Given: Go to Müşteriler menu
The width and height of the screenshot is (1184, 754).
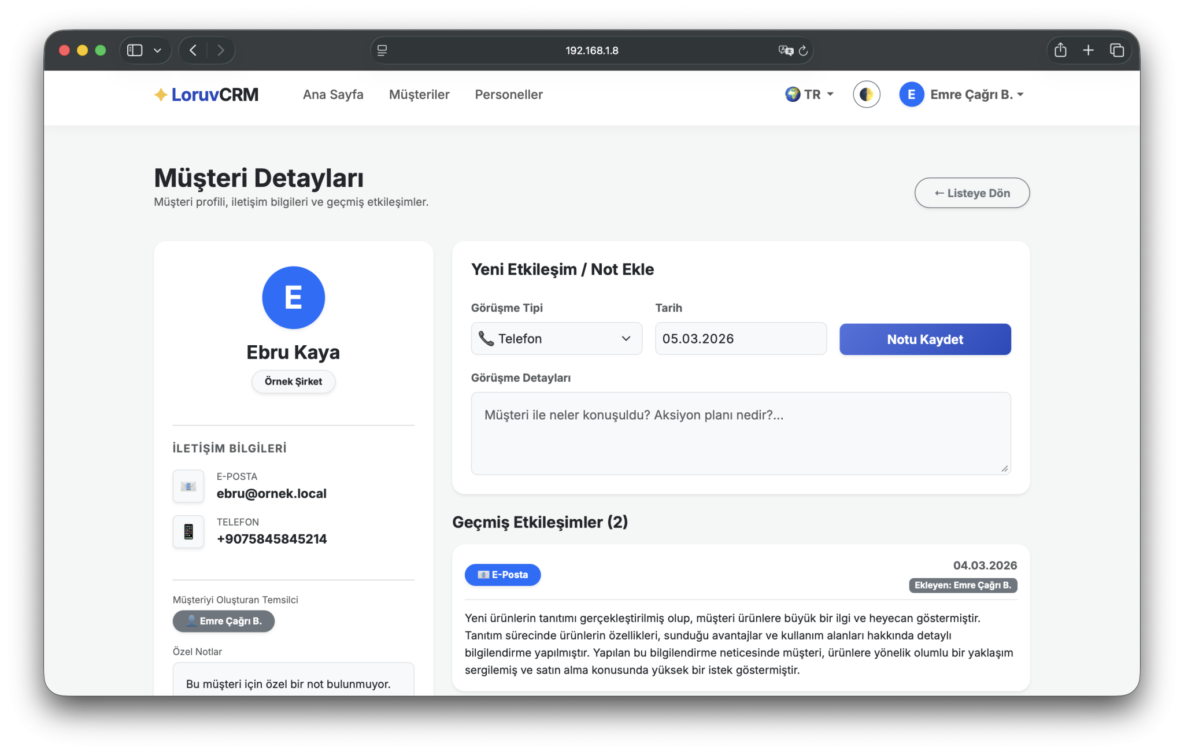Looking at the screenshot, I should pos(419,94).
